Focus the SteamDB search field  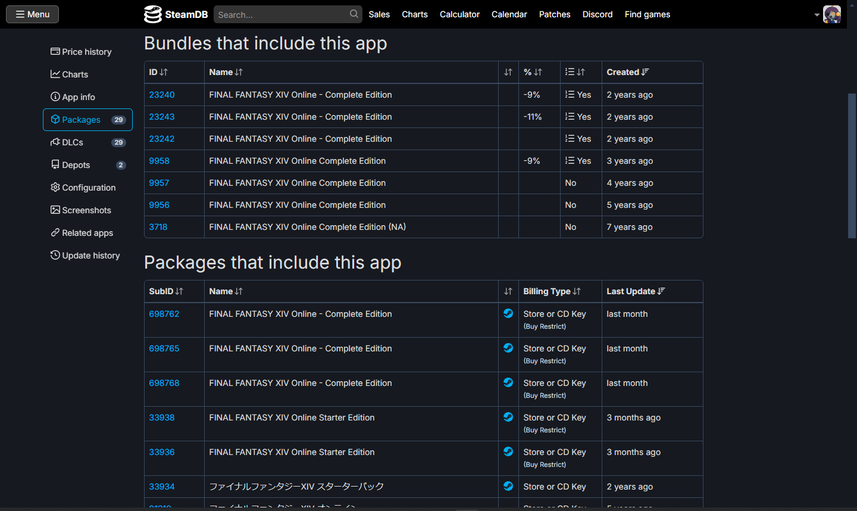[283, 14]
